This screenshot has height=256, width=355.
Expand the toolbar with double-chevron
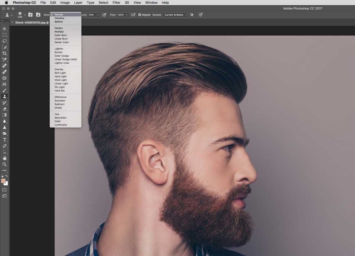coord(2,20)
